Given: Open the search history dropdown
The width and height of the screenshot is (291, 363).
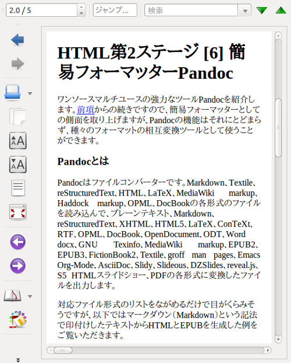Looking at the screenshot, I should click(x=245, y=11).
